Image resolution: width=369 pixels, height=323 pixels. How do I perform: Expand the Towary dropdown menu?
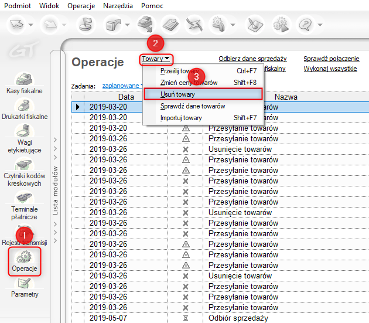pyautogui.click(x=156, y=59)
